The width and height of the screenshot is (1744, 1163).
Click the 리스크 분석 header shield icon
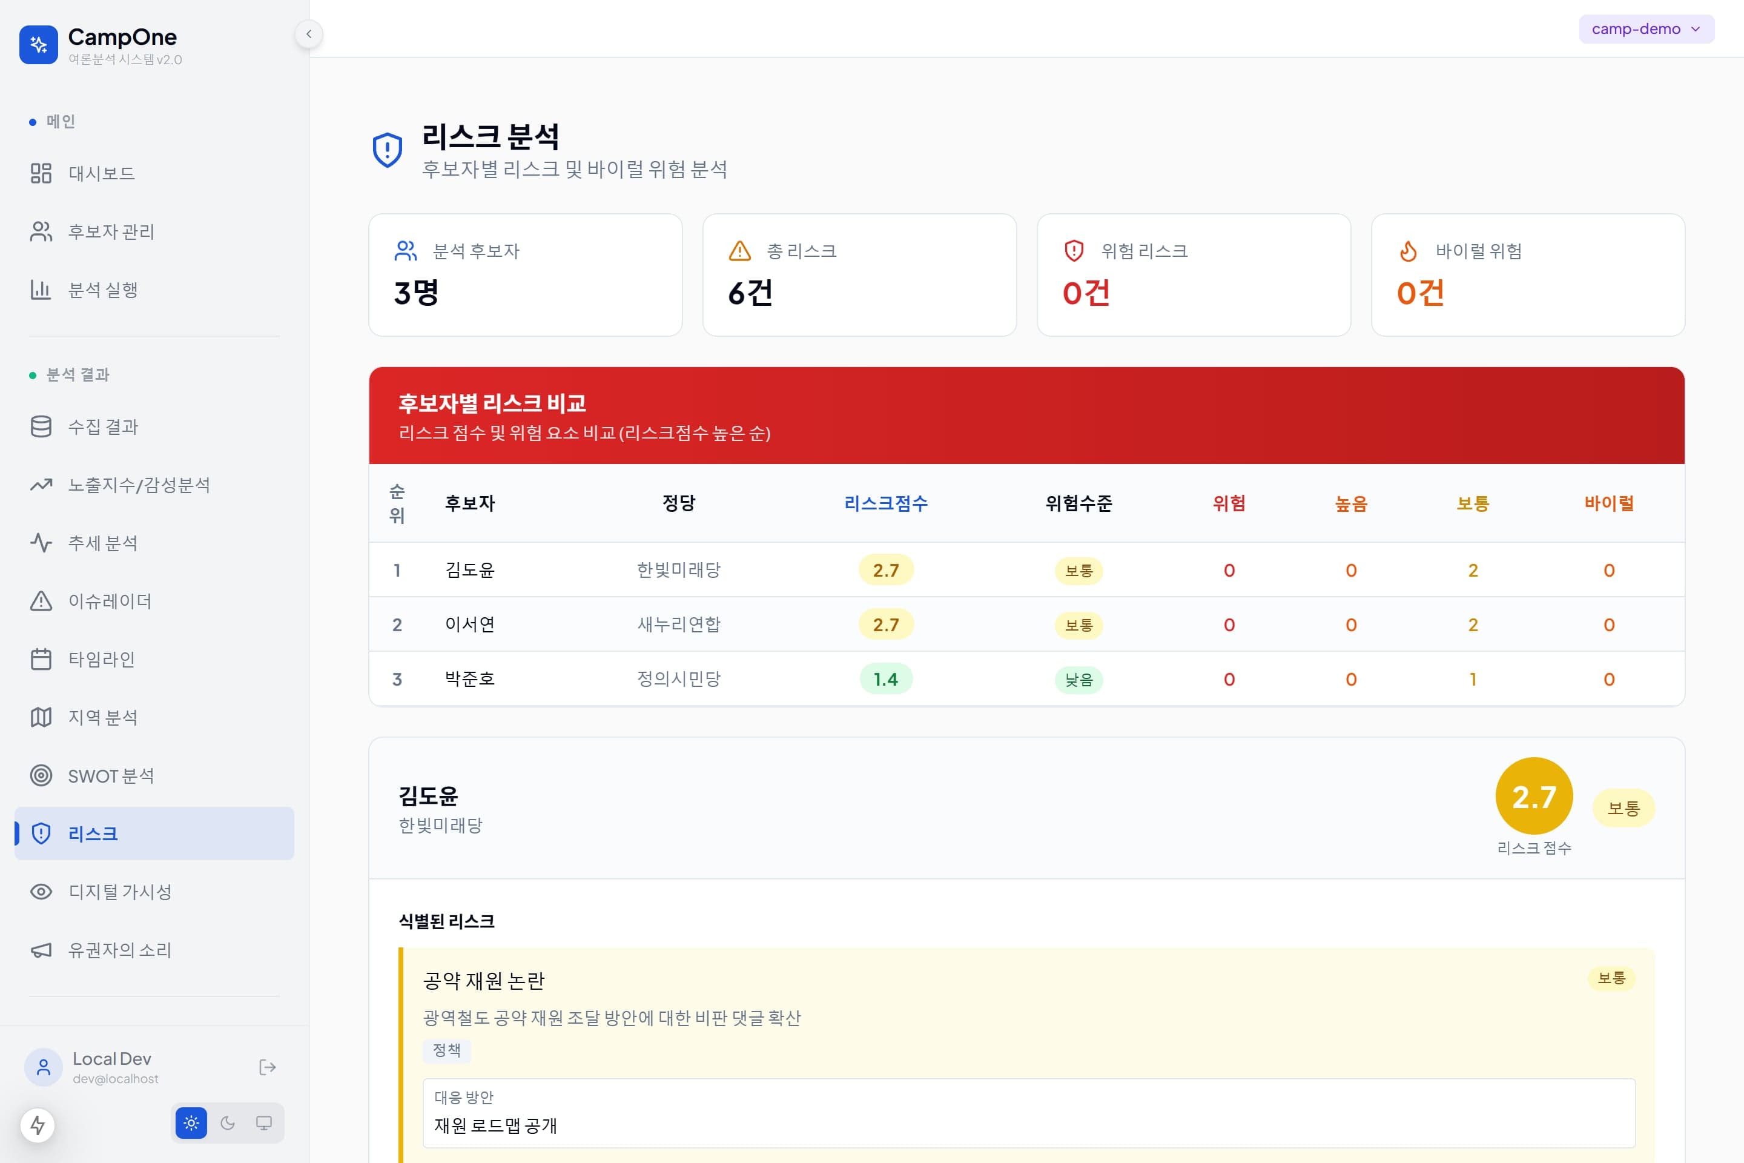click(x=387, y=151)
